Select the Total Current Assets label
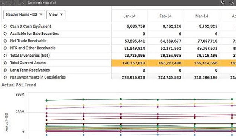This screenshot has height=139, width=236. 28,63
